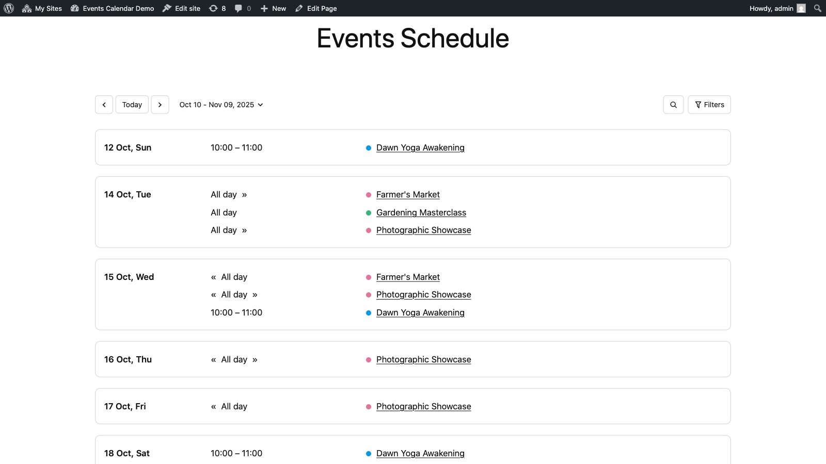Expand the New content menu

274,8
